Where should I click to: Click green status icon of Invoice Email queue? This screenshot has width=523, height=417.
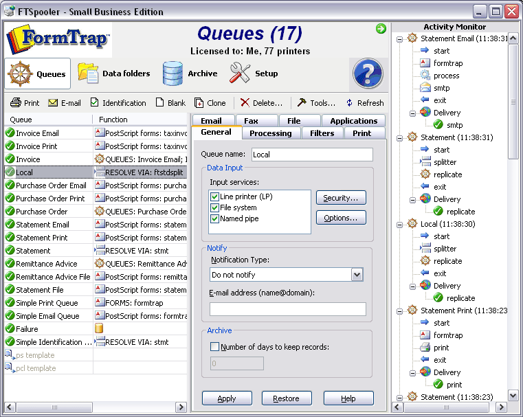pyautogui.click(x=10, y=133)
